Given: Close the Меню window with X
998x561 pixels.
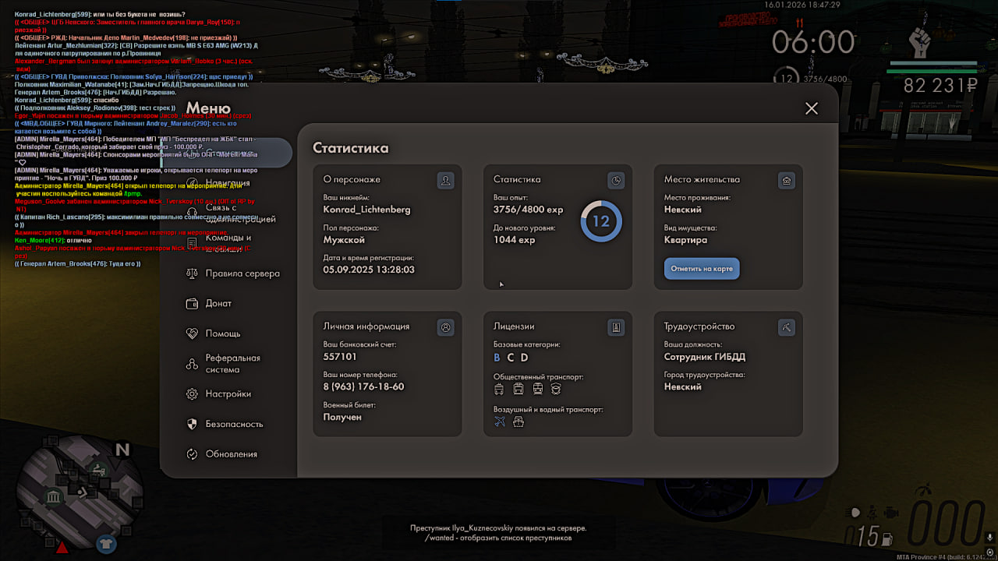Looking at the screenshot, I should [x=812, y=108].
